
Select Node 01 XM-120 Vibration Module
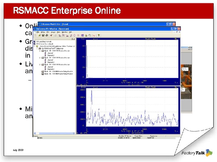click(57, 51)
